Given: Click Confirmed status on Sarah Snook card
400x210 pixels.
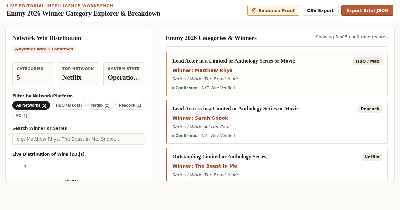Looking at the screenshot, I should coord(185,136).
